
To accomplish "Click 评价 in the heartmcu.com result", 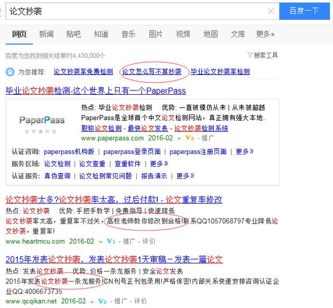I will click(149, 241).
